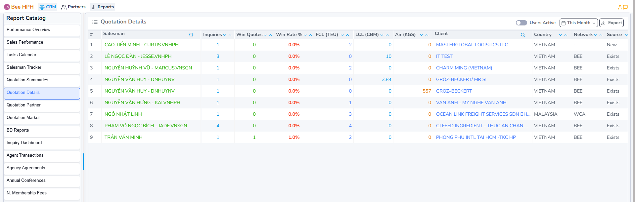This screenshot has height=202, width=635.
Task: Open the chat message icon at top right
Action: click(x=625, y=7)
